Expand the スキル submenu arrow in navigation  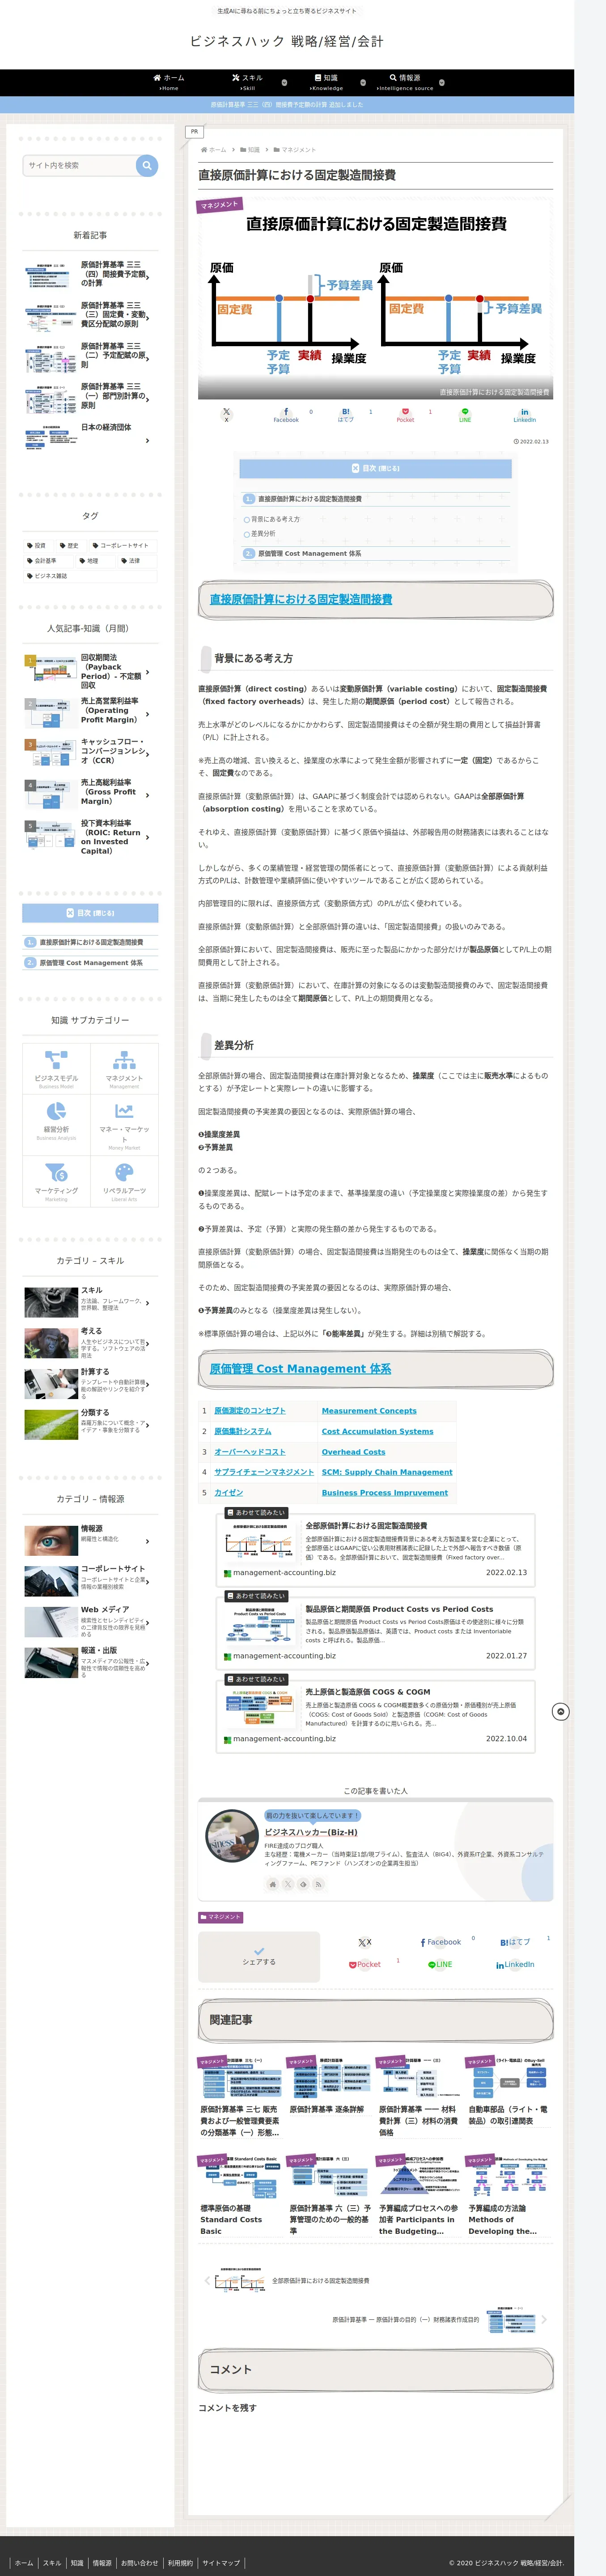click(x=284, y=82)
